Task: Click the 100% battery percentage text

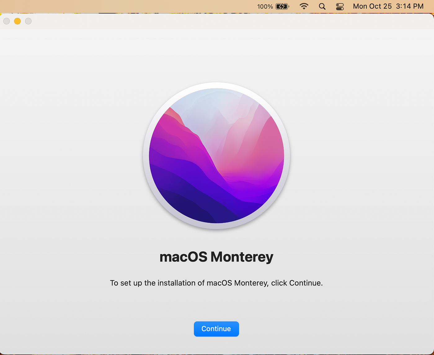Action: point(265,6)
